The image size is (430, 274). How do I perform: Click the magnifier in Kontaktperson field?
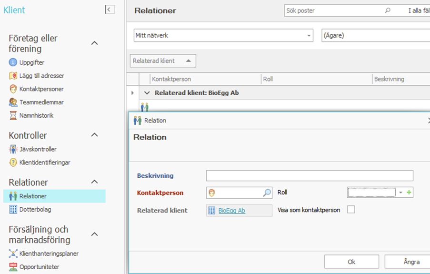pos(267,193)
